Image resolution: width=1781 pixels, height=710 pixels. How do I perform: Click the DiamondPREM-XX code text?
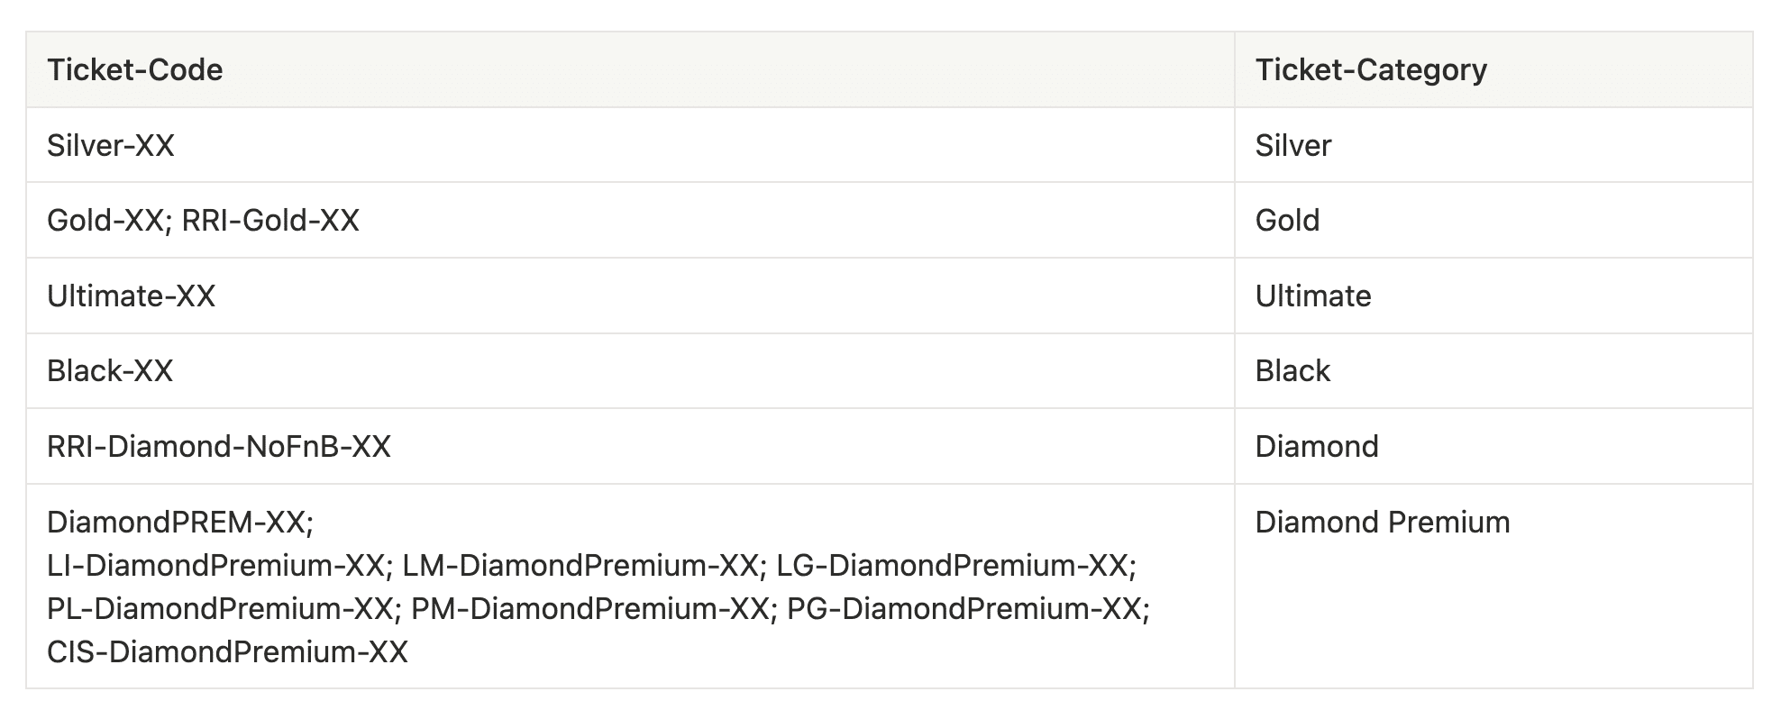[x=178, y=523]
